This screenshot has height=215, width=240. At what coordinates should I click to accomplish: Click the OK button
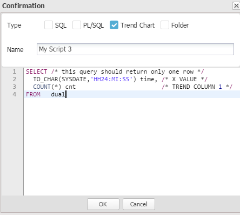coord(103,204)
